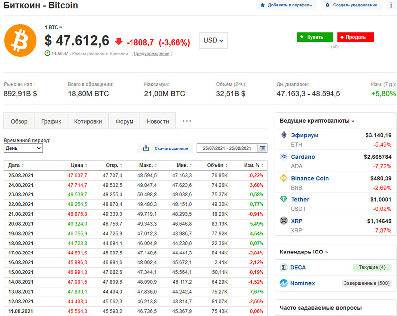Click the 17.08.2021 date cell
The image size is (397, 316).
pyautogui.click(x=21, y=253)
